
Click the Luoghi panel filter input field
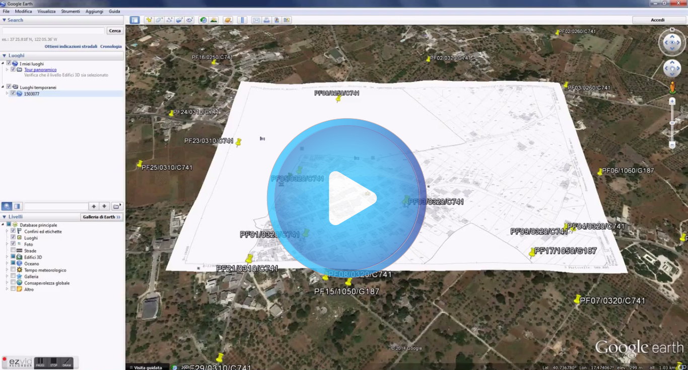[x=56, y=206]
